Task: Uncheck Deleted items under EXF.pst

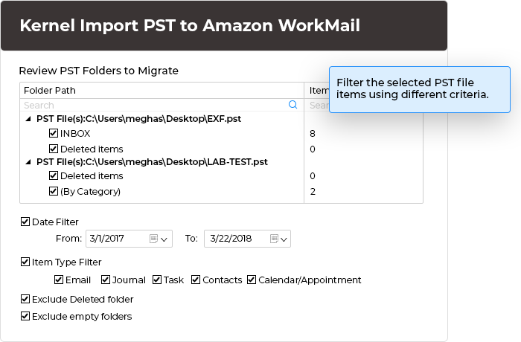Action: coord(54,149)
